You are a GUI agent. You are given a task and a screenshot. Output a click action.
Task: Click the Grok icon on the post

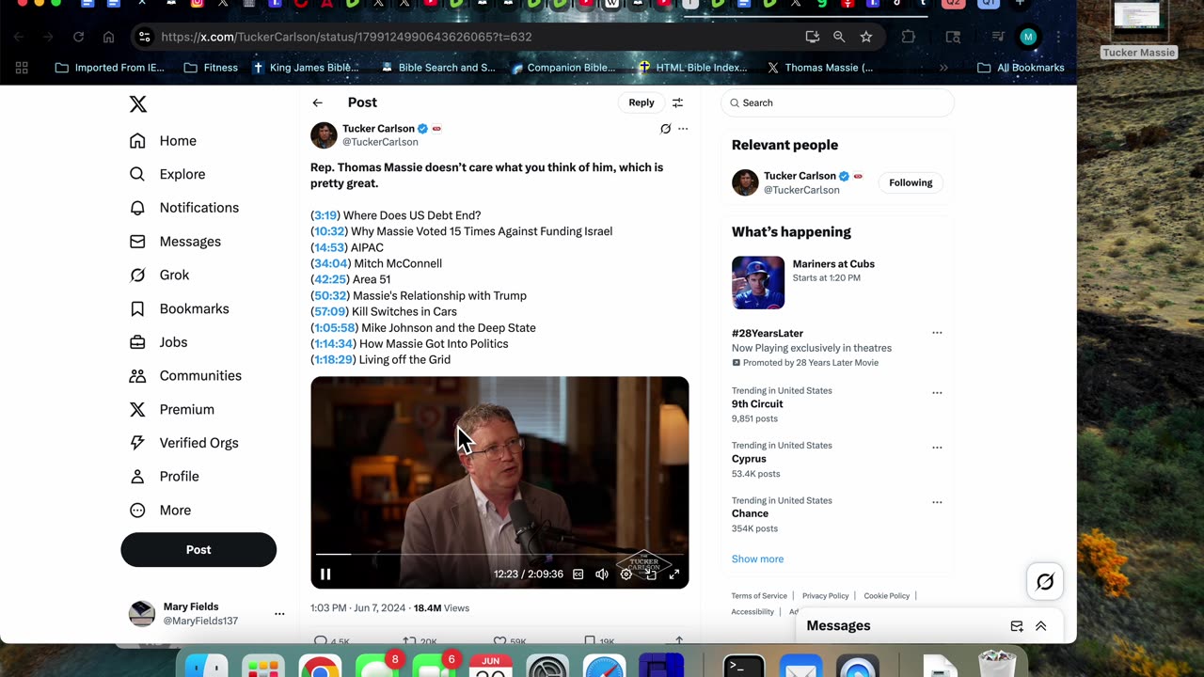[x=665, y=129]
